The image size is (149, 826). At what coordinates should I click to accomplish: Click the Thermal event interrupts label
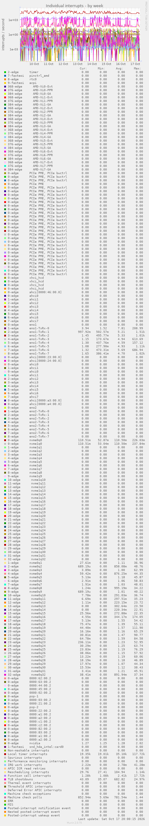(29, 783)
